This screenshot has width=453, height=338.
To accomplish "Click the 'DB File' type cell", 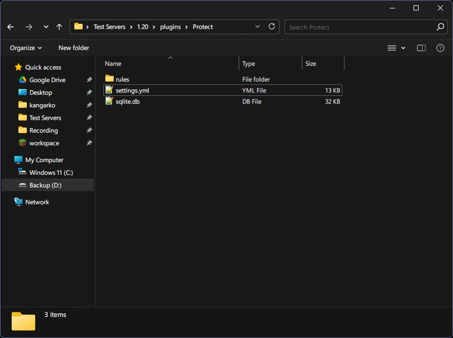I will click(252, 102).
